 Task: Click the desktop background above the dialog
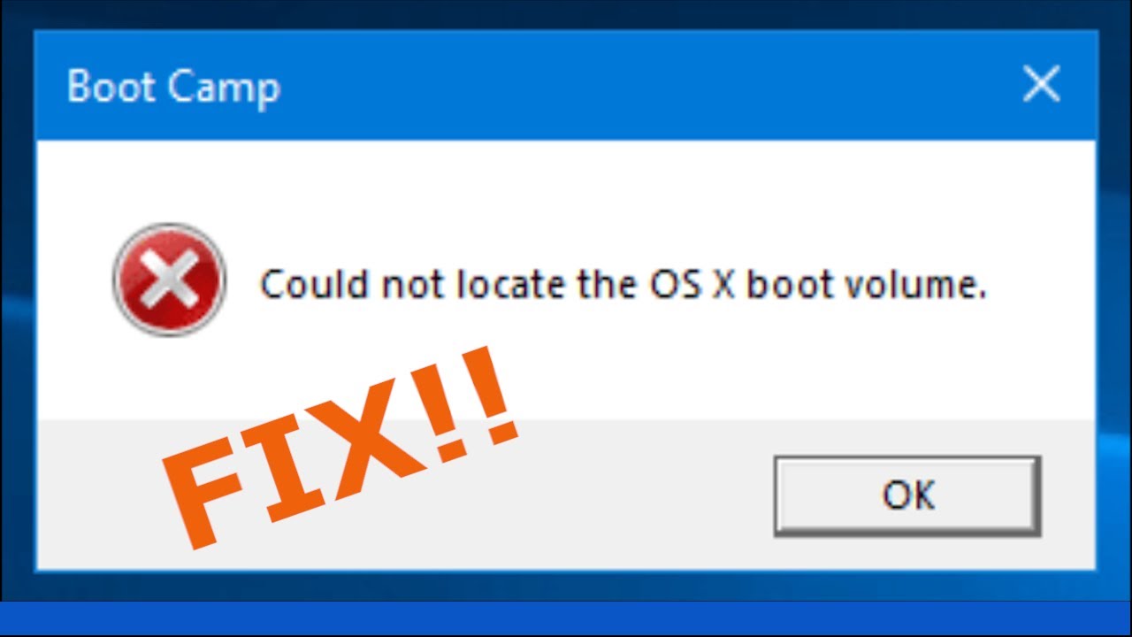[566, 13]
